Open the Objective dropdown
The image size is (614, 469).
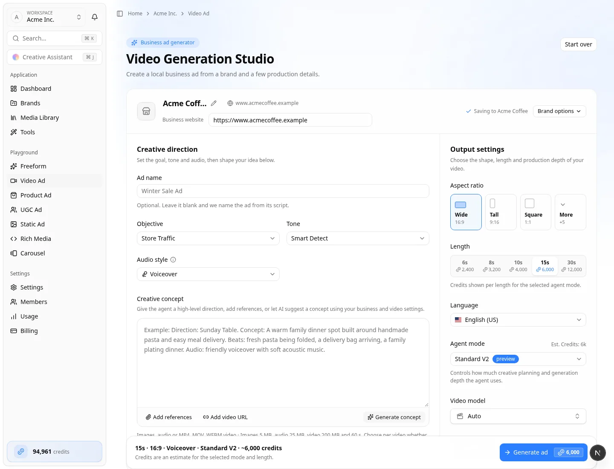tap(208, 238)
